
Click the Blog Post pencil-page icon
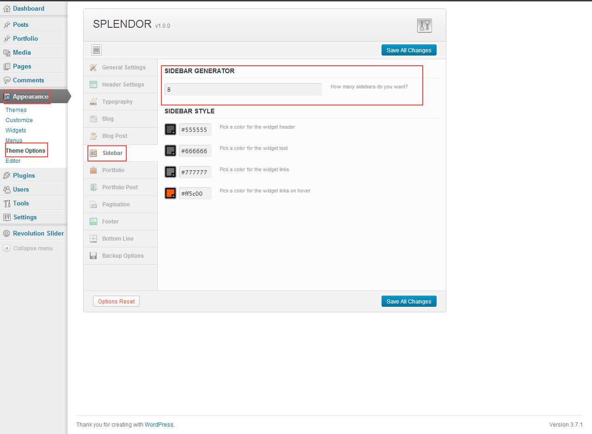(93, 136)
